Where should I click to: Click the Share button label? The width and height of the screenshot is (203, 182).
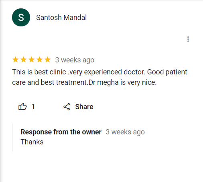pos(84,107)
